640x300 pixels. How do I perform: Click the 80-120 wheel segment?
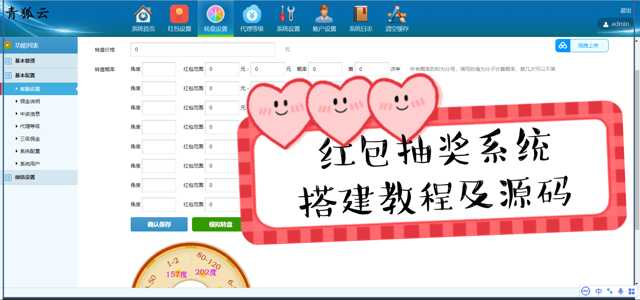pos(209,261)
